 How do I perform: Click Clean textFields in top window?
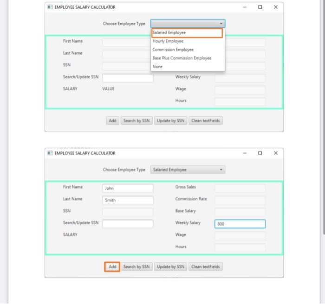tap(205, 120)
